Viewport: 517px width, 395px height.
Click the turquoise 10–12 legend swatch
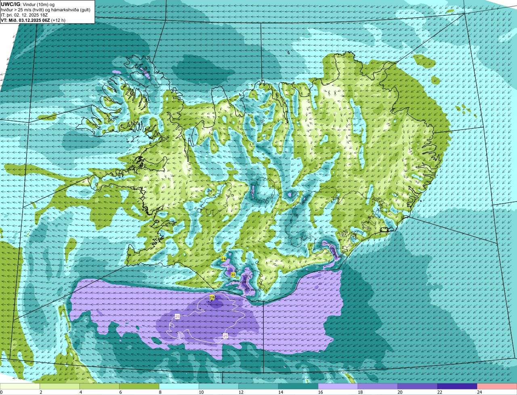(219, 387)
